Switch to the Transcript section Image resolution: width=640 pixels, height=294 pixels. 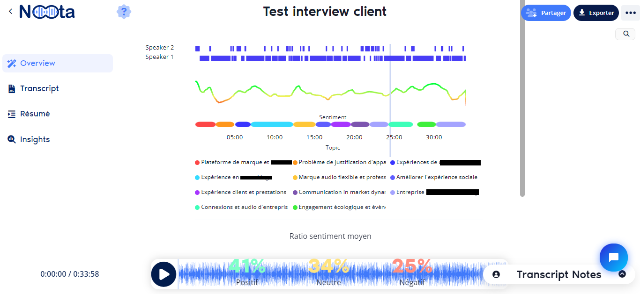pos(39,88)
